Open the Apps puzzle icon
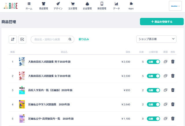The image size is (185, 126). pos(131,4)
